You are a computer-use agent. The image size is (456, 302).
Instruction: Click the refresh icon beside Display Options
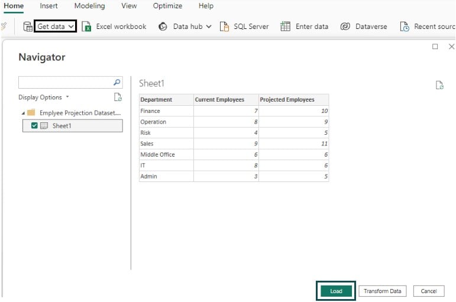(x=118, y=97)
